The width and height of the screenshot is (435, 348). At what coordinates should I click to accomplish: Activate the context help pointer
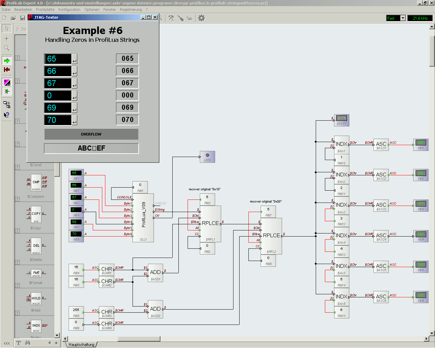tap(6, 115)
